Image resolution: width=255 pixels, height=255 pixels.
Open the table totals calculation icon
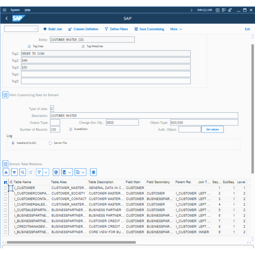[93, 172]
